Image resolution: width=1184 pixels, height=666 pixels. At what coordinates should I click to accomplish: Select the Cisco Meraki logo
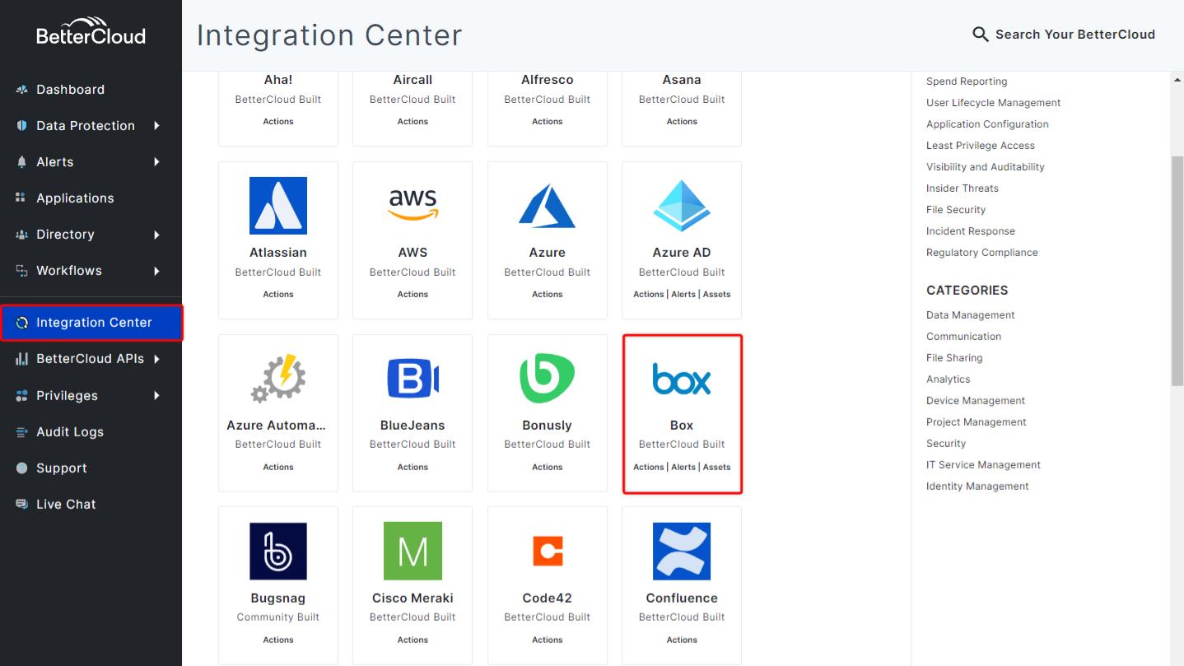(x=413, y=551)
